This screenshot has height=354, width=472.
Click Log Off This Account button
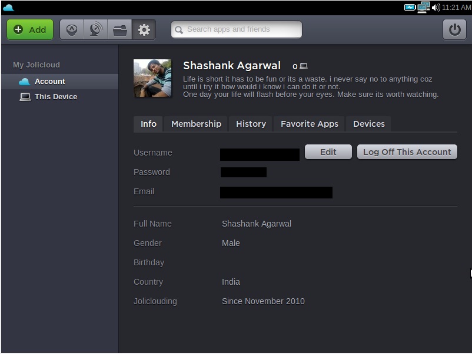pos(407,152)
